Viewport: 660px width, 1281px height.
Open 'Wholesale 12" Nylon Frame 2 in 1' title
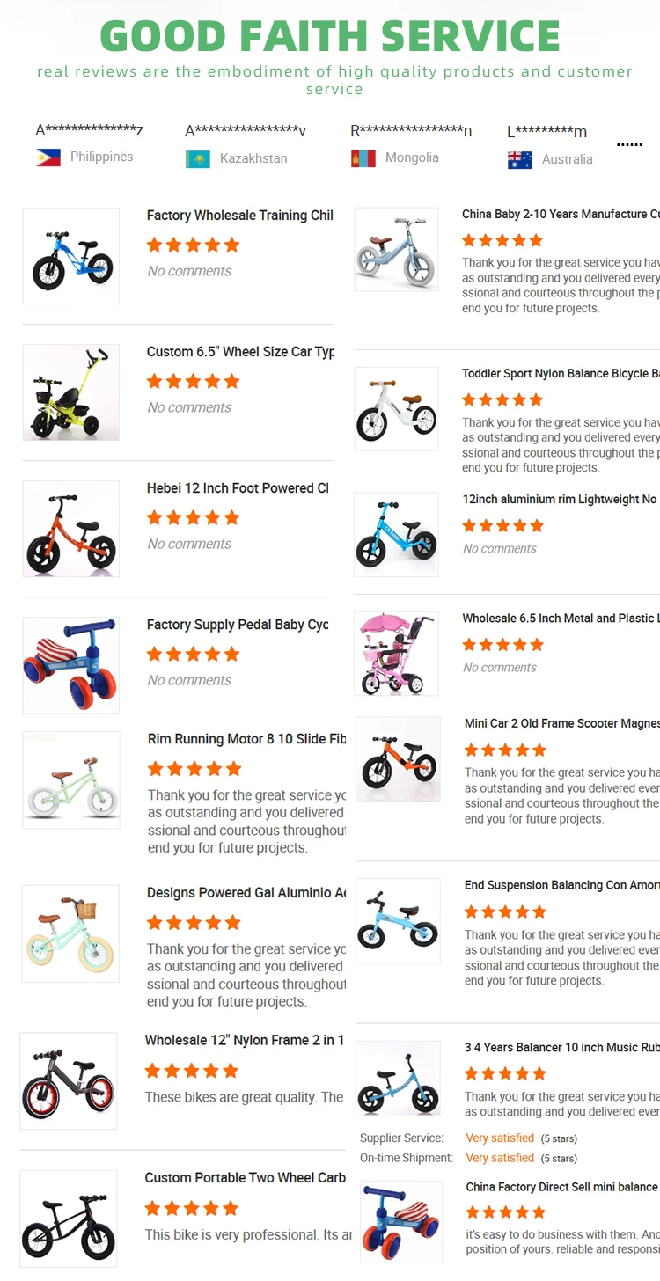(x=244, y=1040)
